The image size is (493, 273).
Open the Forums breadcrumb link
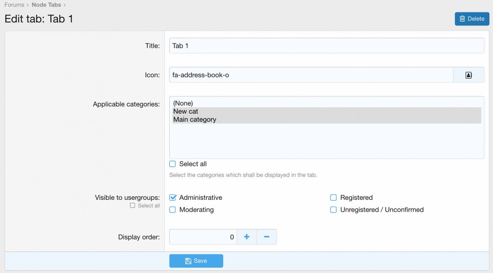tap(14, 5)
